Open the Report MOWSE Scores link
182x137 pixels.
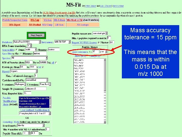click(x=84, y=43)
